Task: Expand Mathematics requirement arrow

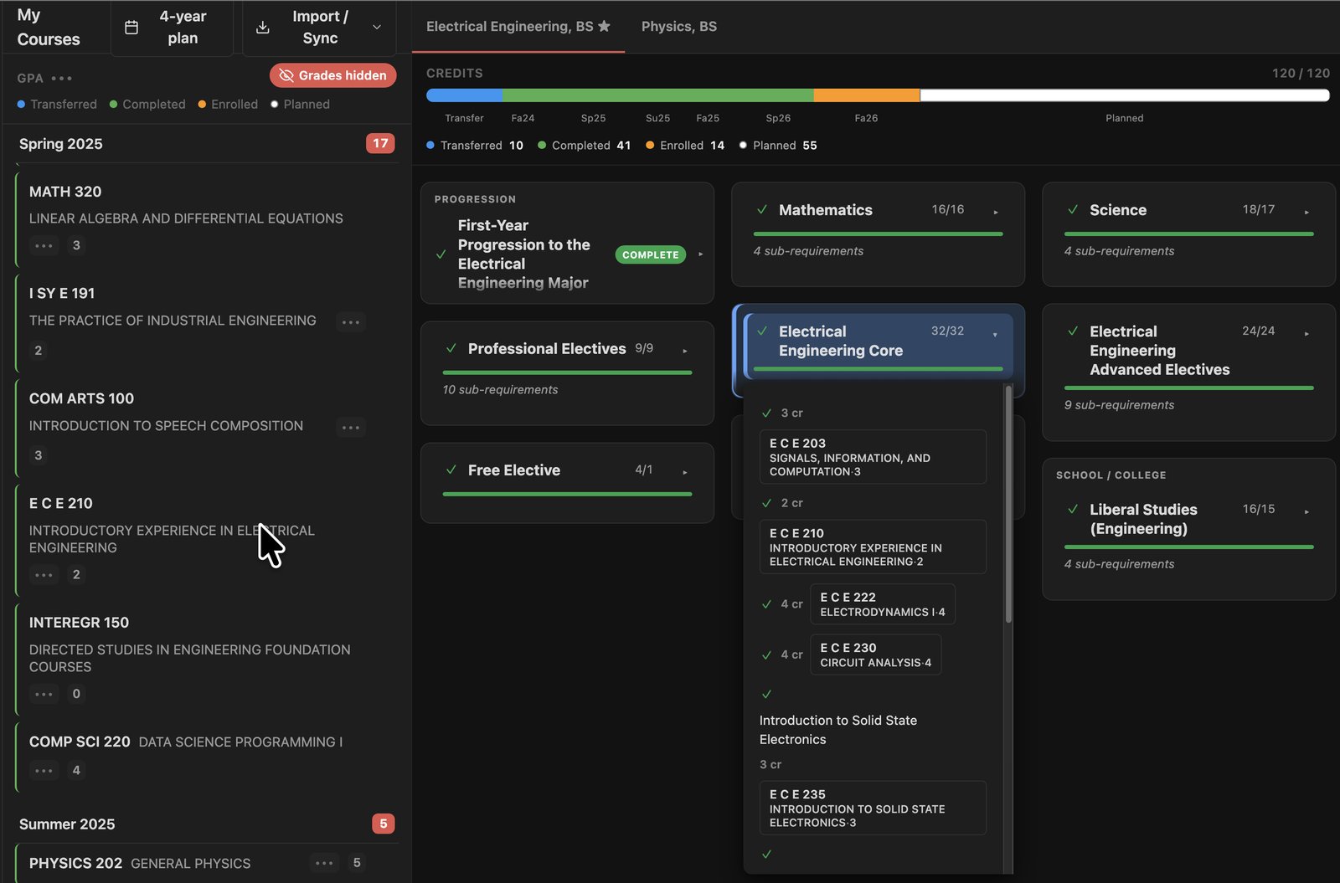Action: pos(996,212)
